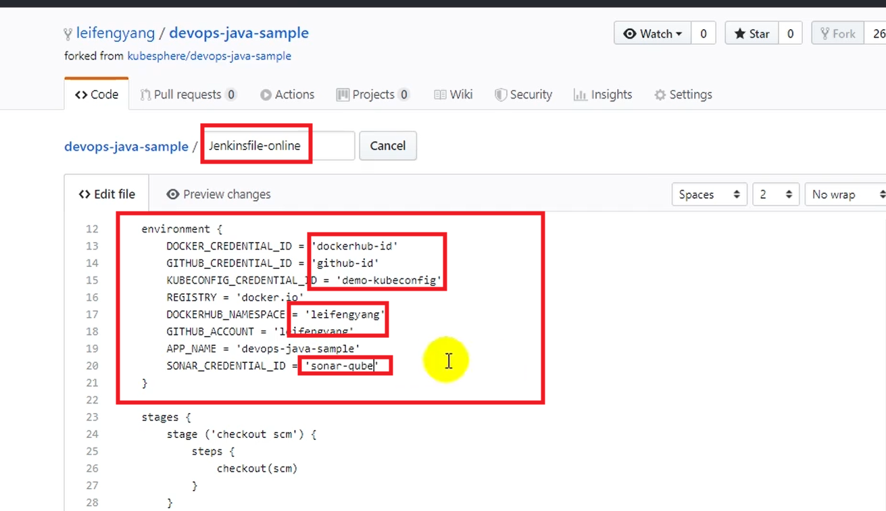The width and height of the screenshot is (886, 511).
Task: Click the Code brackets icon in tab
Action: click(x=81, y=95)
